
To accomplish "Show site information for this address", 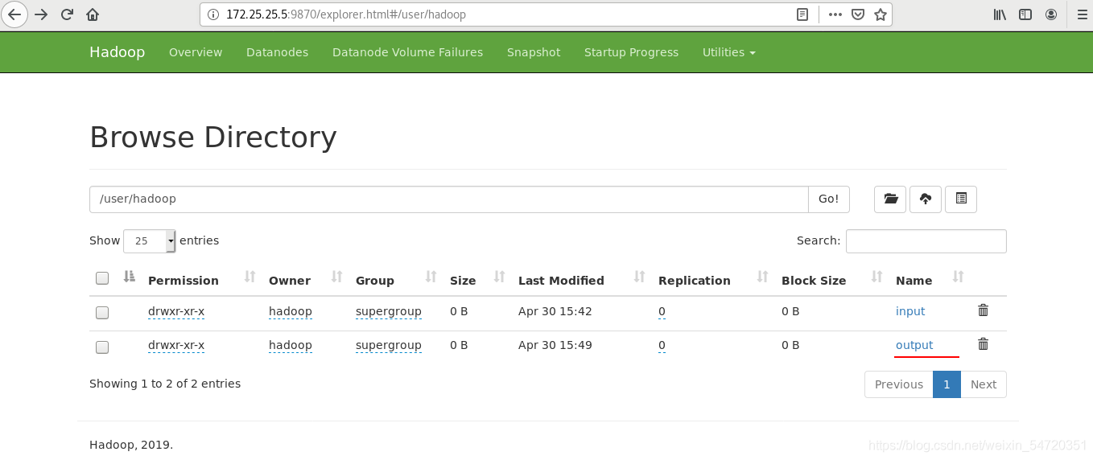I will click(x=213, y=14).
